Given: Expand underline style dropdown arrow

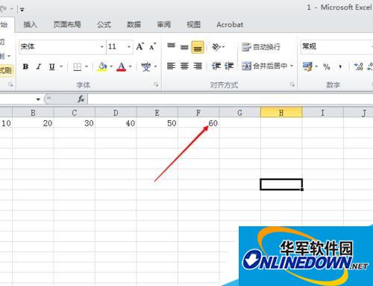Looking at the screenshot, I should 61,66.
